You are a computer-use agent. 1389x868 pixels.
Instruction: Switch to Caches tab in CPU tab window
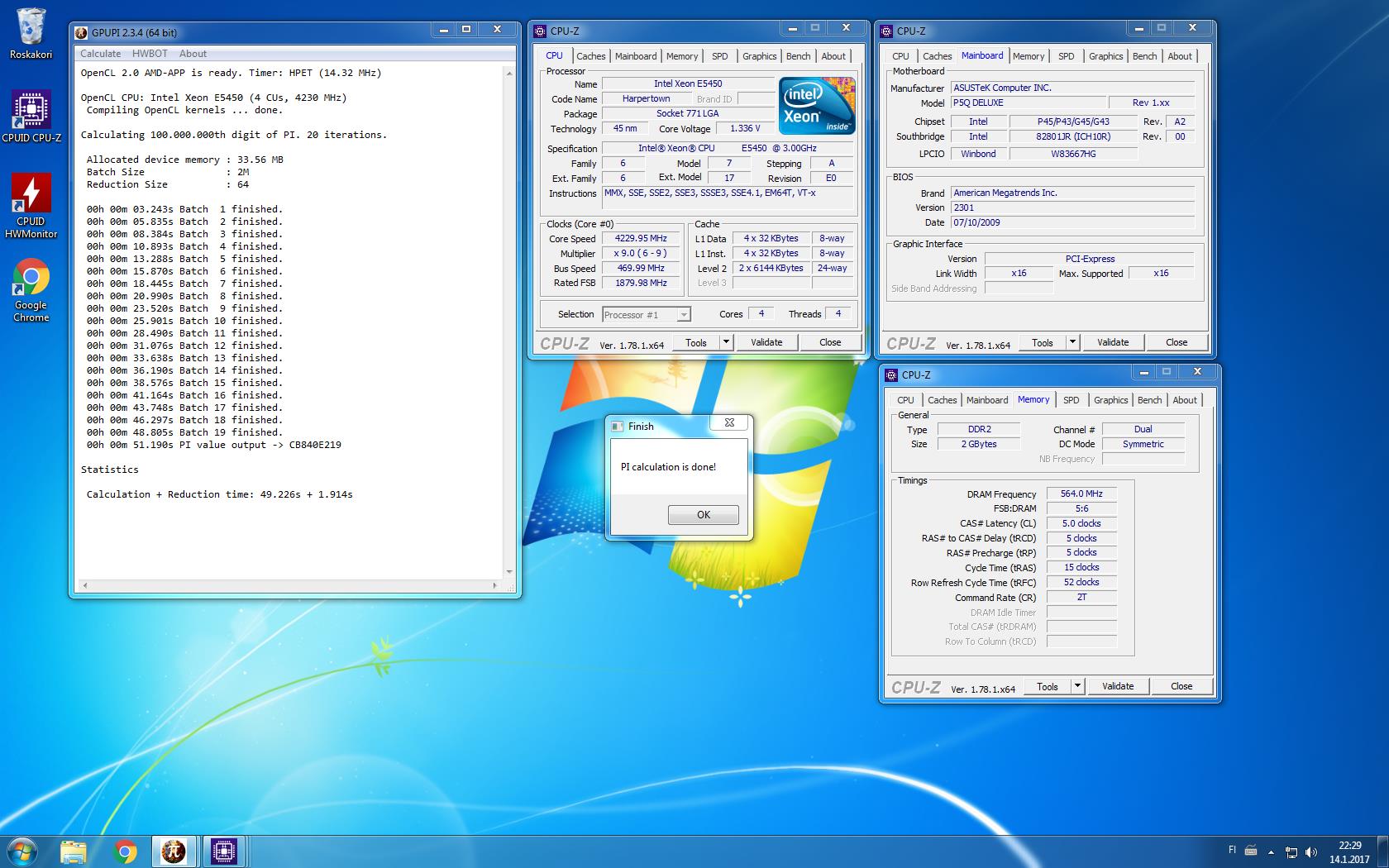point(590,56)
